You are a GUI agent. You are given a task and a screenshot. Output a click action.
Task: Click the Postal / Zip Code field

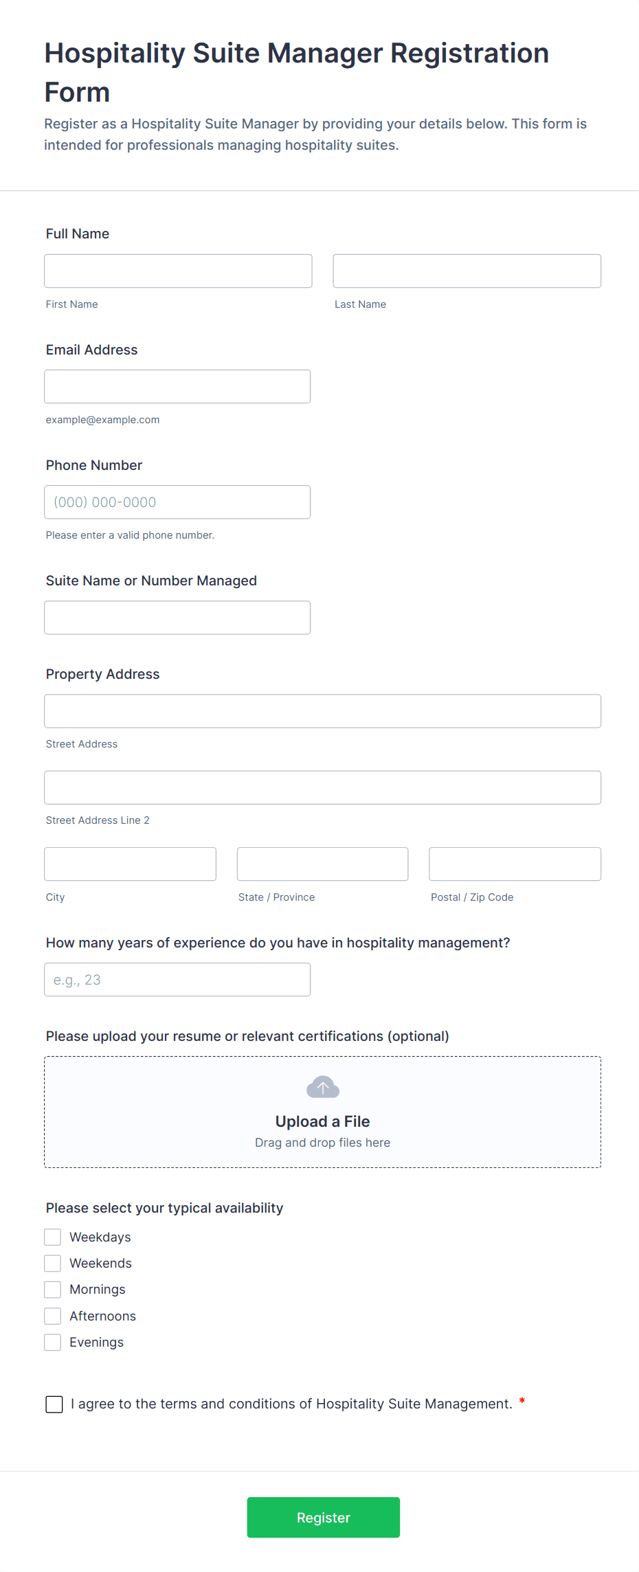[x=515, y=864]
